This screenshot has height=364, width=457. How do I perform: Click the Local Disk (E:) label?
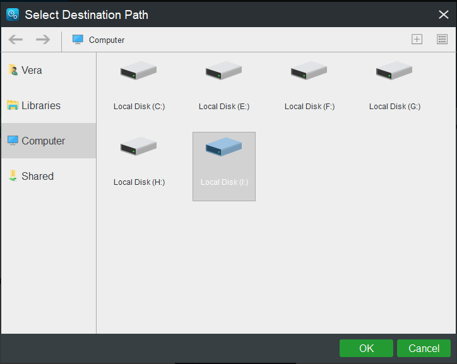[224, 107]
